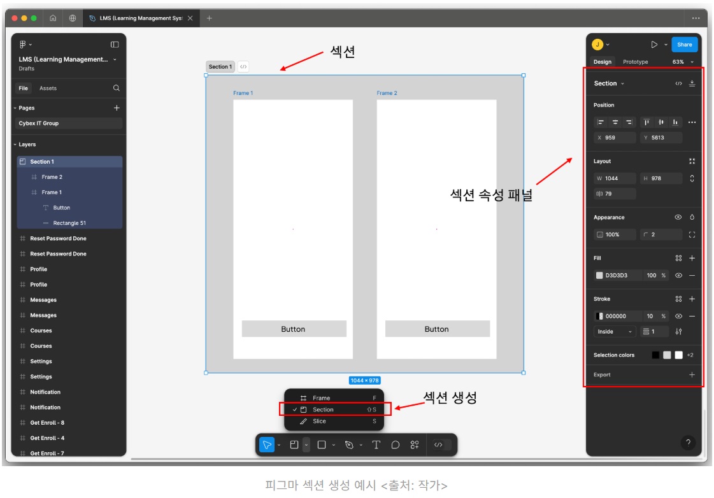Open the Actions tool in toolbar
The image size is (714, 498).
(x=415, y=445)
